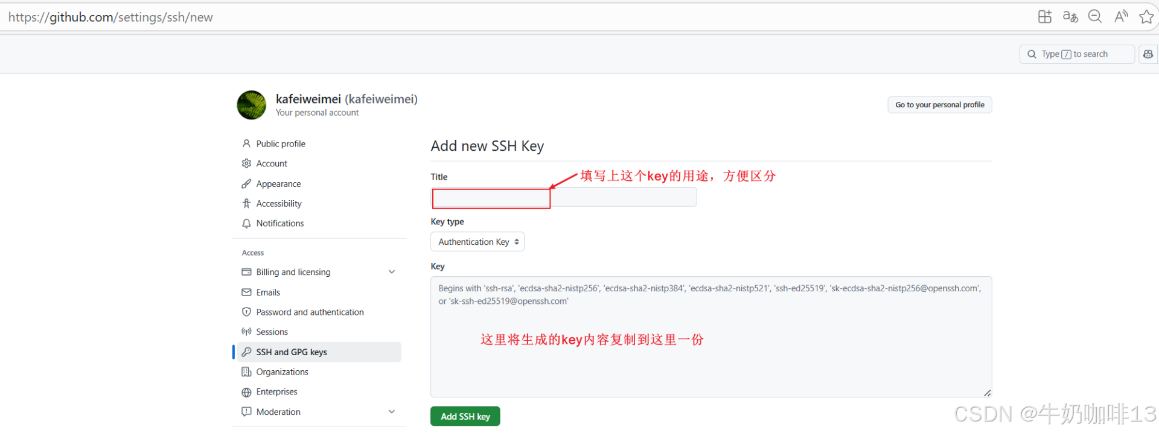Click the kafeiweimei account name

coord(346,99)
